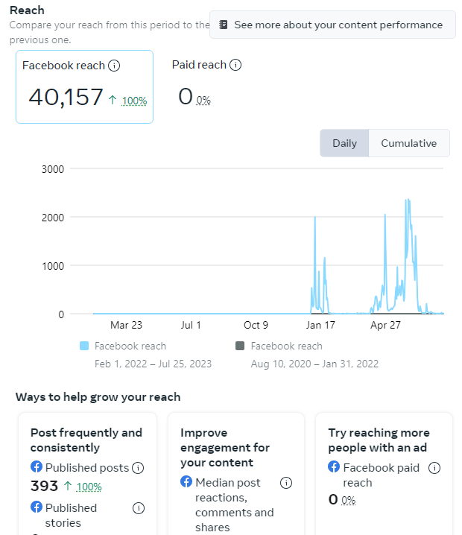Click Facebook logo next to Published posts
This screenshot has width=462, height=535.
point(37,466)
